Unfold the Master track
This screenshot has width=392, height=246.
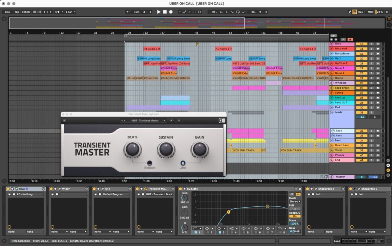(332, 177)
